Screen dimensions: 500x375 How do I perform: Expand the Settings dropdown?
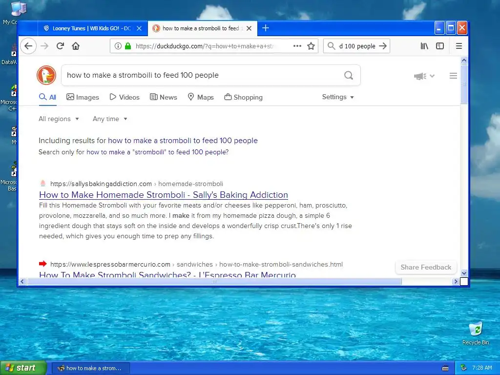pos(338,97)
